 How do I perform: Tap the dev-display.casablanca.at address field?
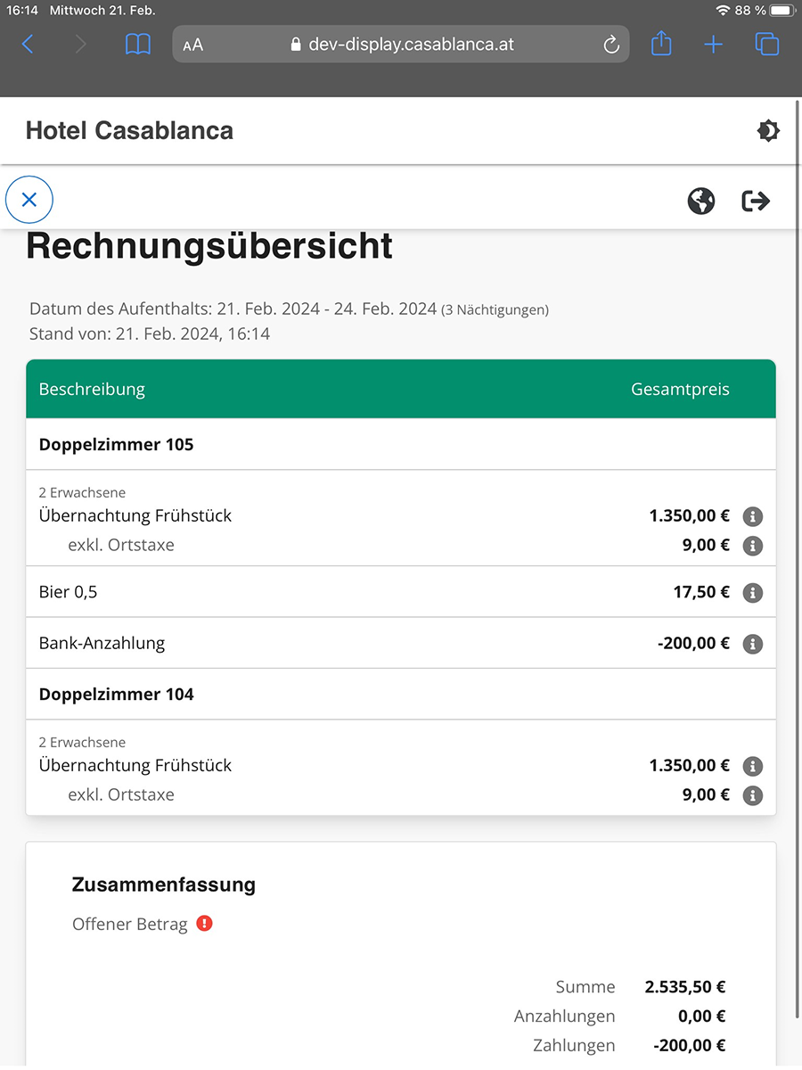[x=410, y=45]
